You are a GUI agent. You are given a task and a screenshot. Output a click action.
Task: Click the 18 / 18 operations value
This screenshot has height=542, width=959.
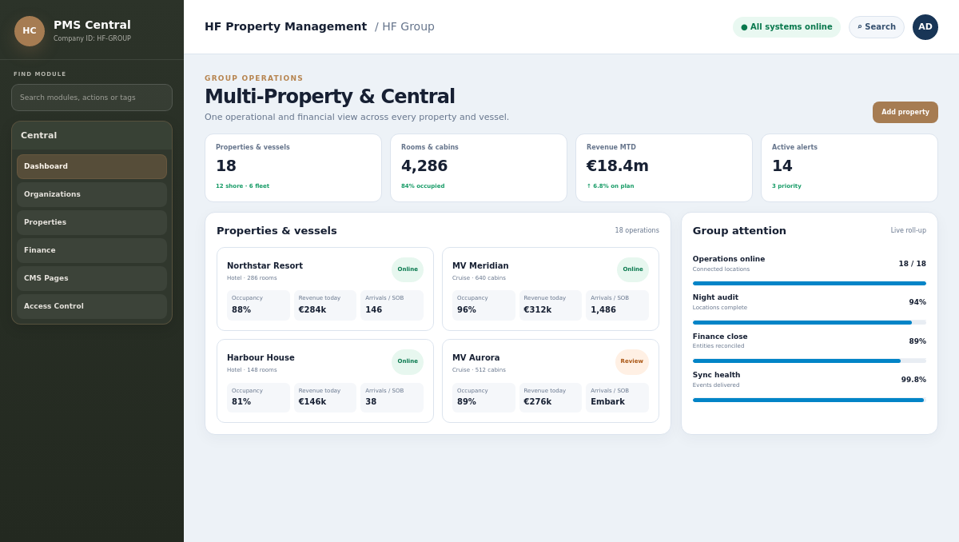[x=912, y=264]
